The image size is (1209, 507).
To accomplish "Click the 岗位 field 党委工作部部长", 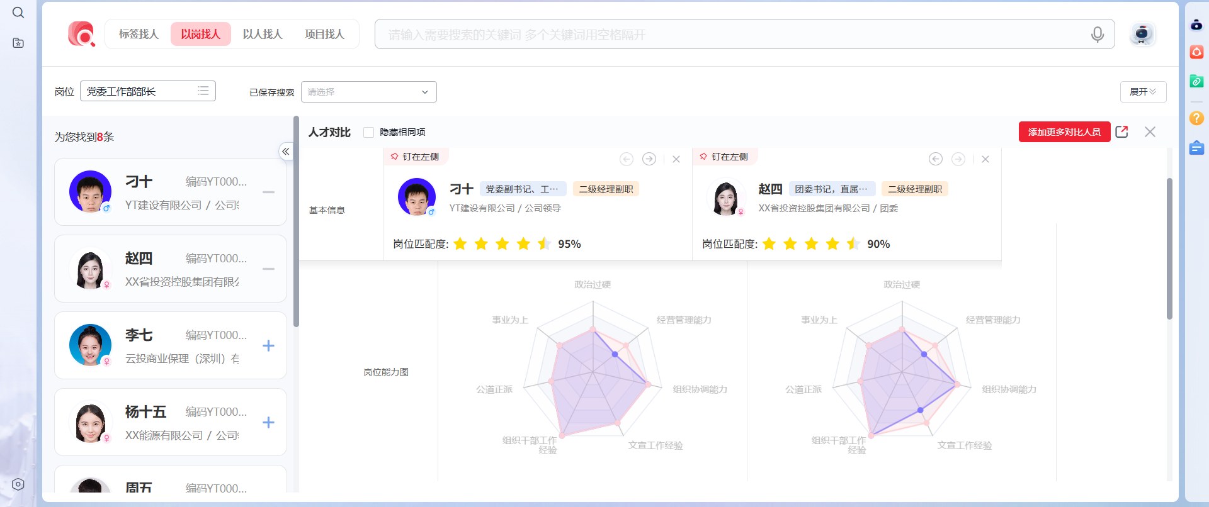I will click(x=147, y=91).
